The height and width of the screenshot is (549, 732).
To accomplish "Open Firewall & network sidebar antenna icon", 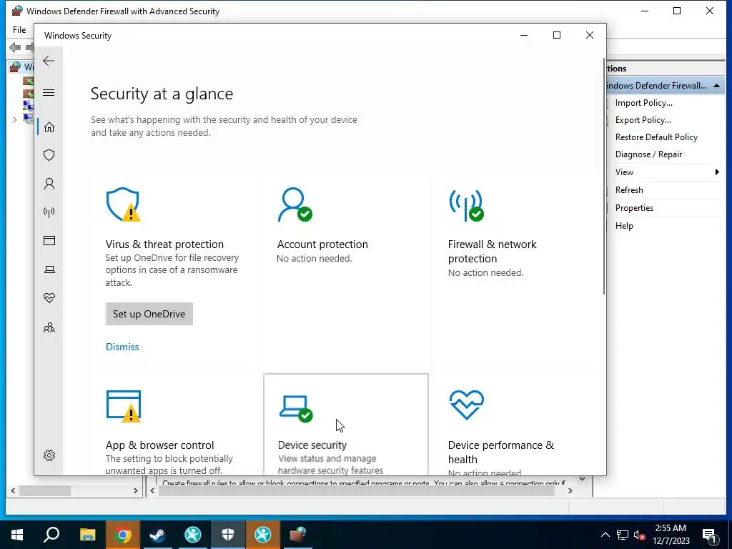I will click(x=49, y=212).
